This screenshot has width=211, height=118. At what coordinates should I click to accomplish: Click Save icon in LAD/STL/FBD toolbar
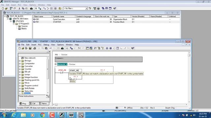click(30, 48)
